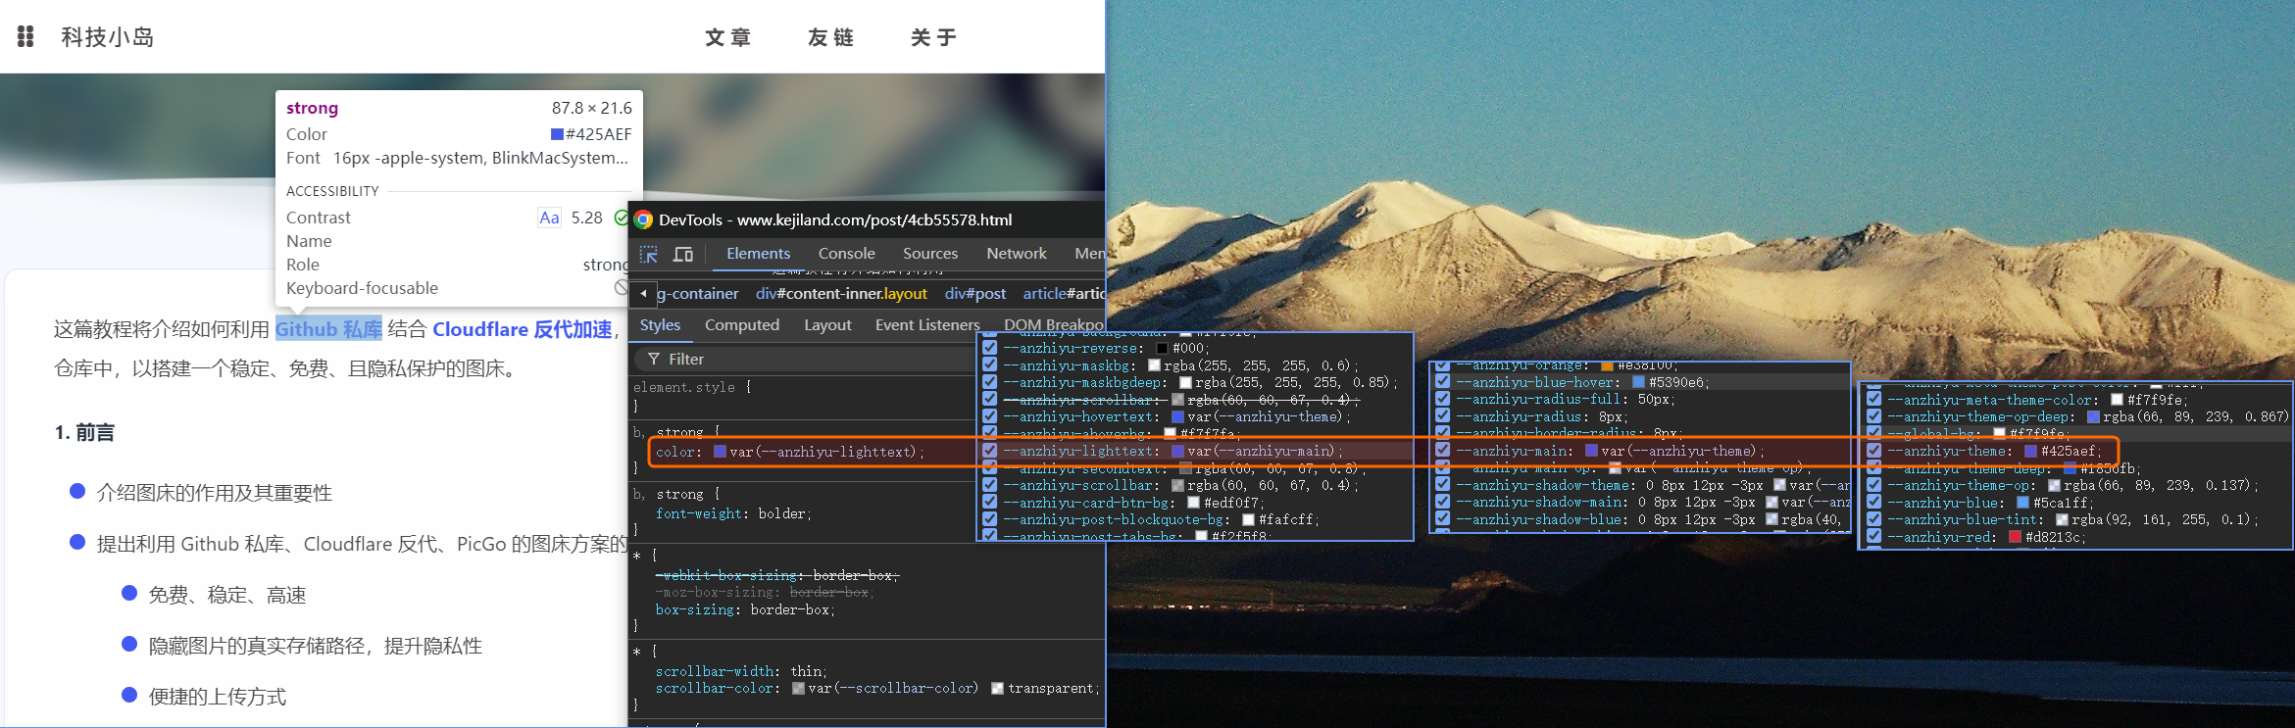Viewport: 2295px width, 728px height.
Task: Click the var(--anzhiyu-main) variable link
Action: pos(1260,452)
